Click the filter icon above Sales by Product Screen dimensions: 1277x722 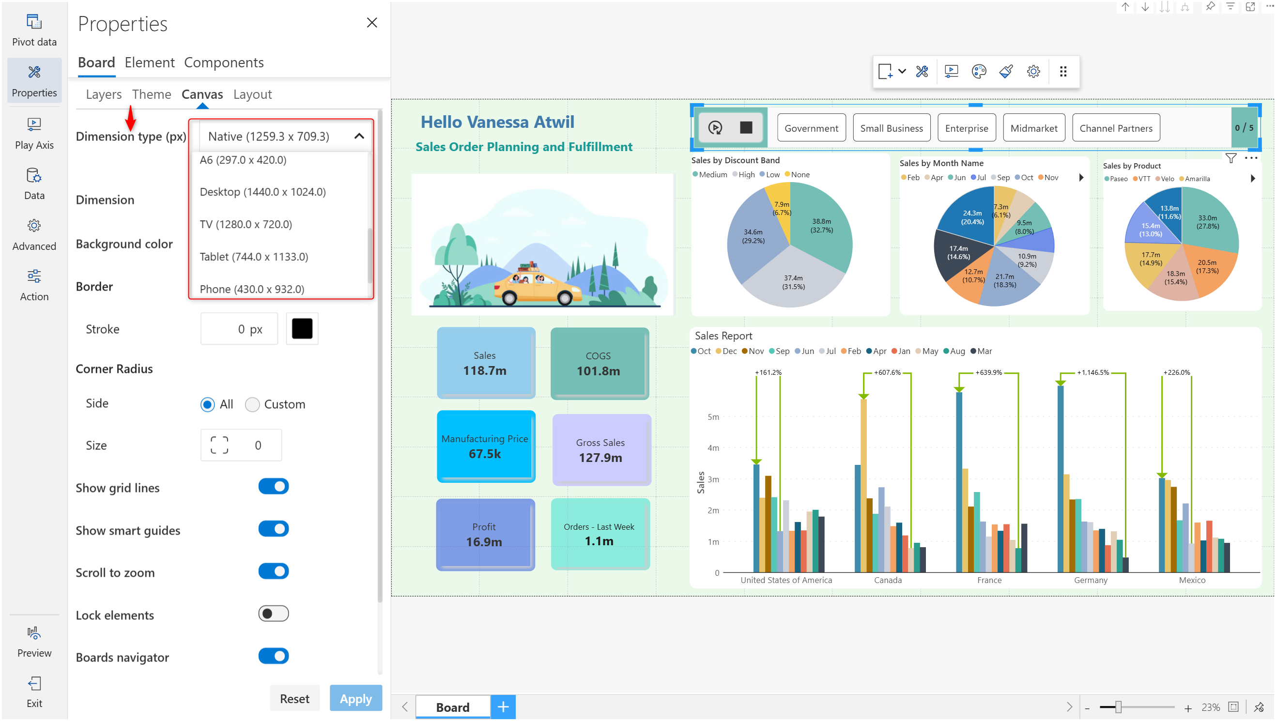1231,158
